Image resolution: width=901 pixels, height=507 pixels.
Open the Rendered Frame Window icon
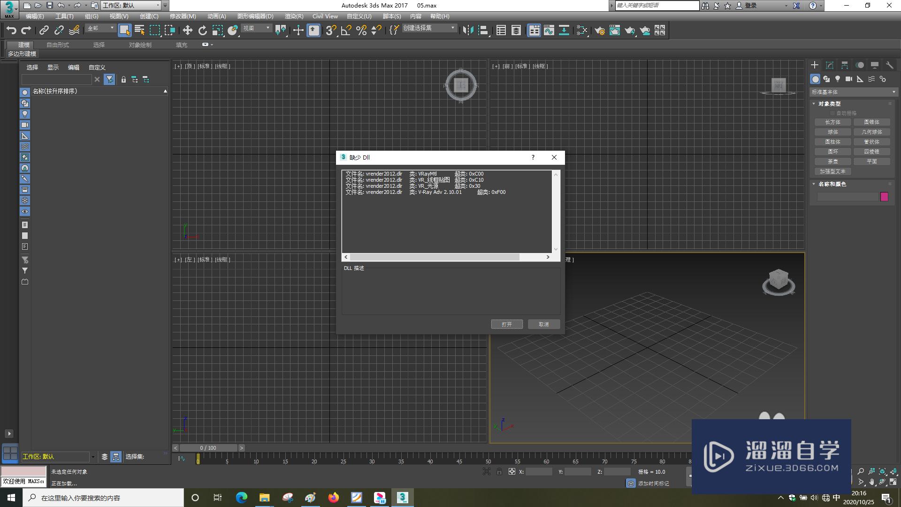pos(615,31)
